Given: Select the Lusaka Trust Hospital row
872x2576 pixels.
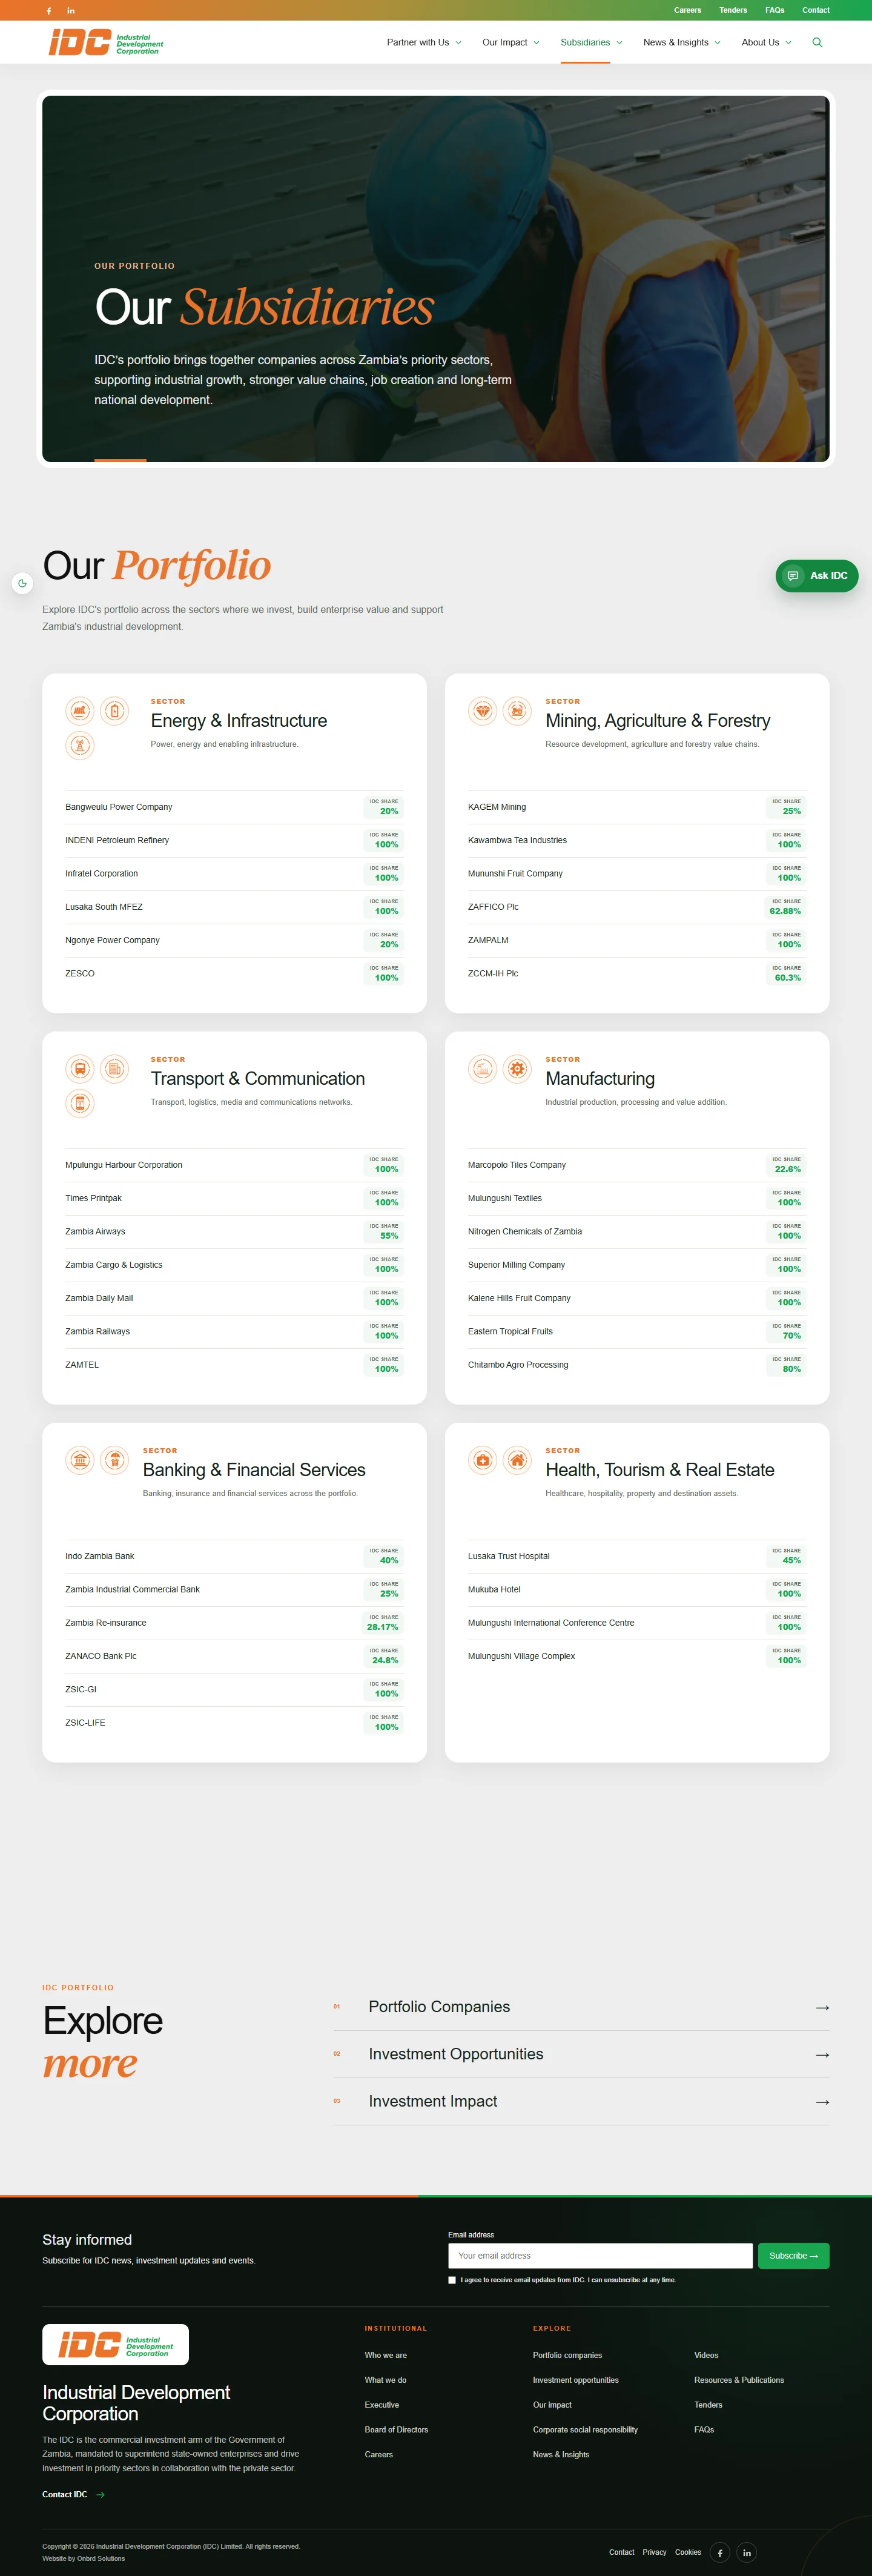Looking at the screenshot, I should (637, 1556).
